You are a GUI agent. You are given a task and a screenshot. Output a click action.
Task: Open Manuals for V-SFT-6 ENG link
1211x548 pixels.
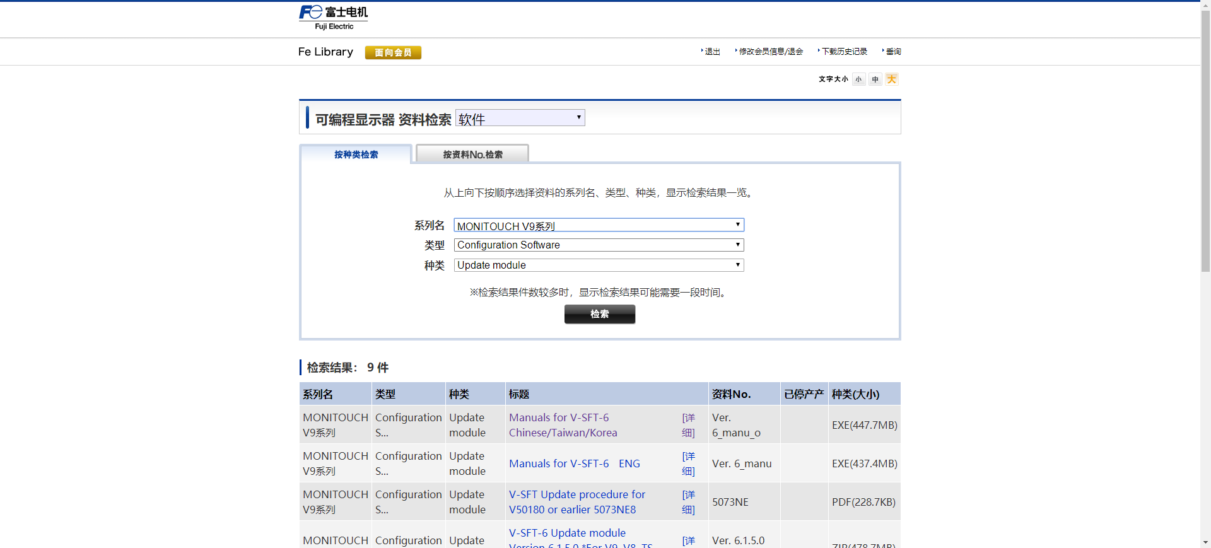[x=574, y=464]
